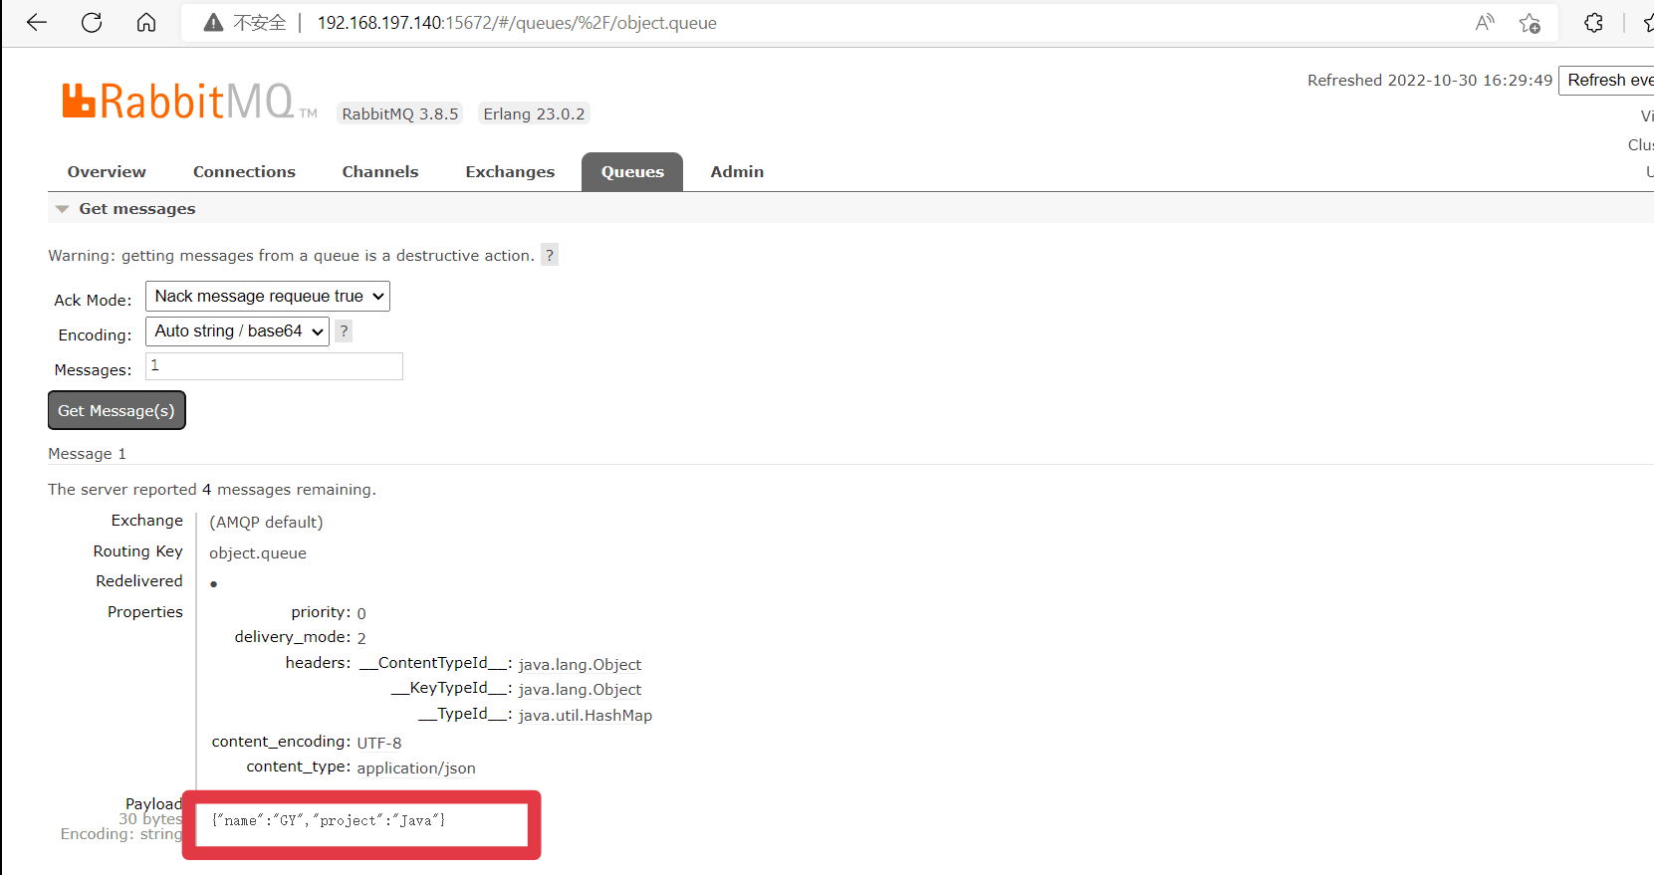
Task: Open the Encoding dropdown
Action: pos(238,331)
